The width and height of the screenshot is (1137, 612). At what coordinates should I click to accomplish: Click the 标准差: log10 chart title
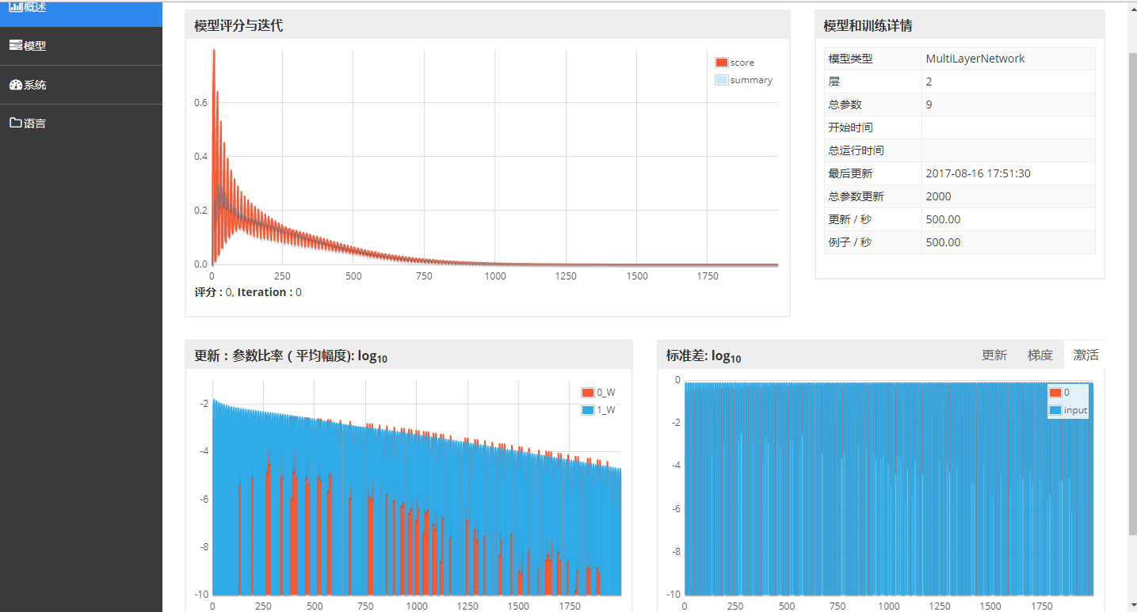point(704,356)
